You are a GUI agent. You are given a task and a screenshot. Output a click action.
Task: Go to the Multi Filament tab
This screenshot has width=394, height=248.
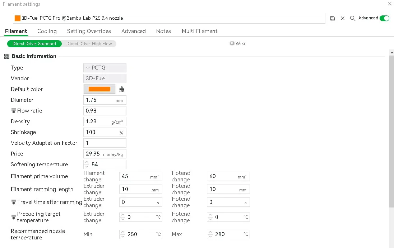[x=199, y=31]
